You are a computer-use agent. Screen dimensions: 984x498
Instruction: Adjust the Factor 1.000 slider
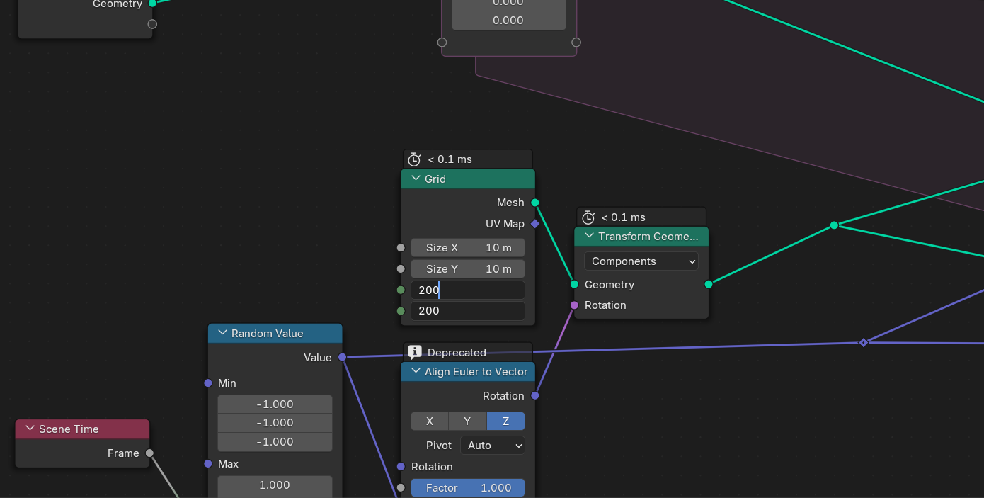point(468,488)
